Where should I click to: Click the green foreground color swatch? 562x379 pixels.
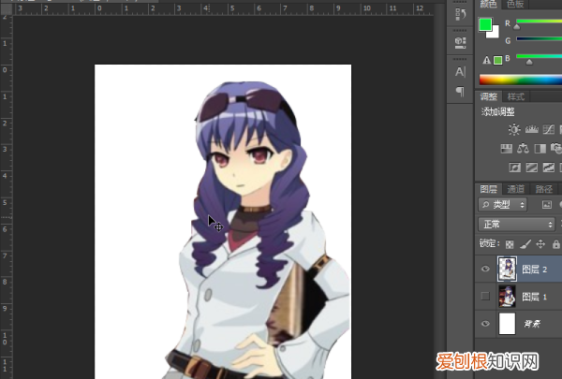(x=485, y=24)
